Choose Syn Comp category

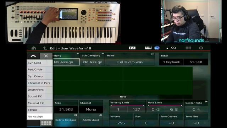tap(39, 76)
